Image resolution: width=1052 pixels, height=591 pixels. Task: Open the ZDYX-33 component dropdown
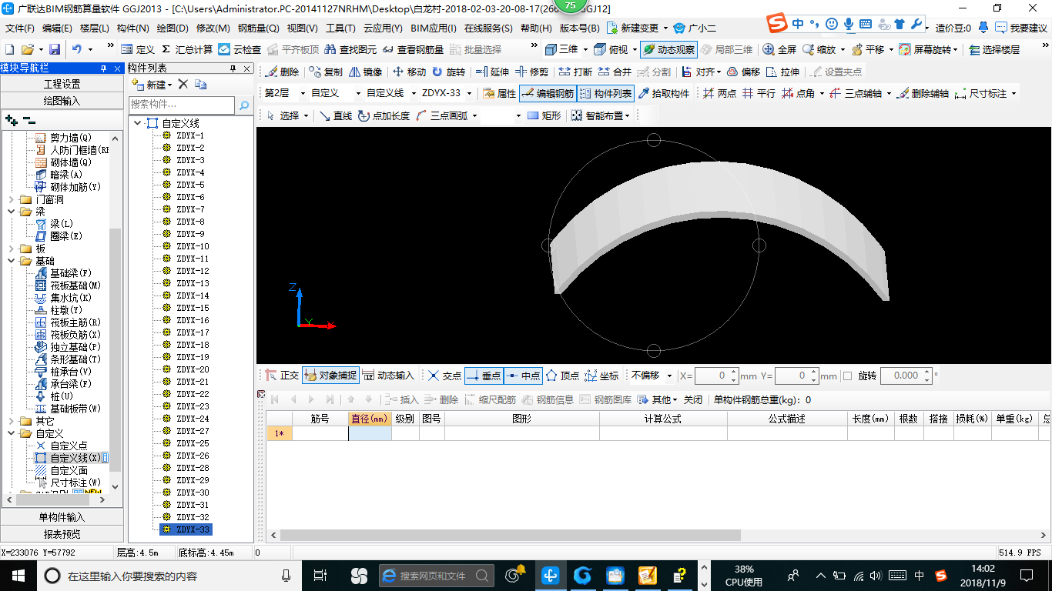click(468, 93)
